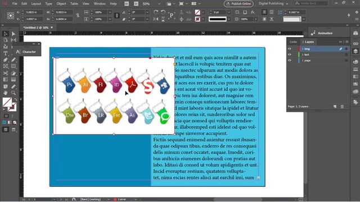This screenshot has width=360, height=202.
Task: Swap fill and stroke arrow
Action: 15,99
